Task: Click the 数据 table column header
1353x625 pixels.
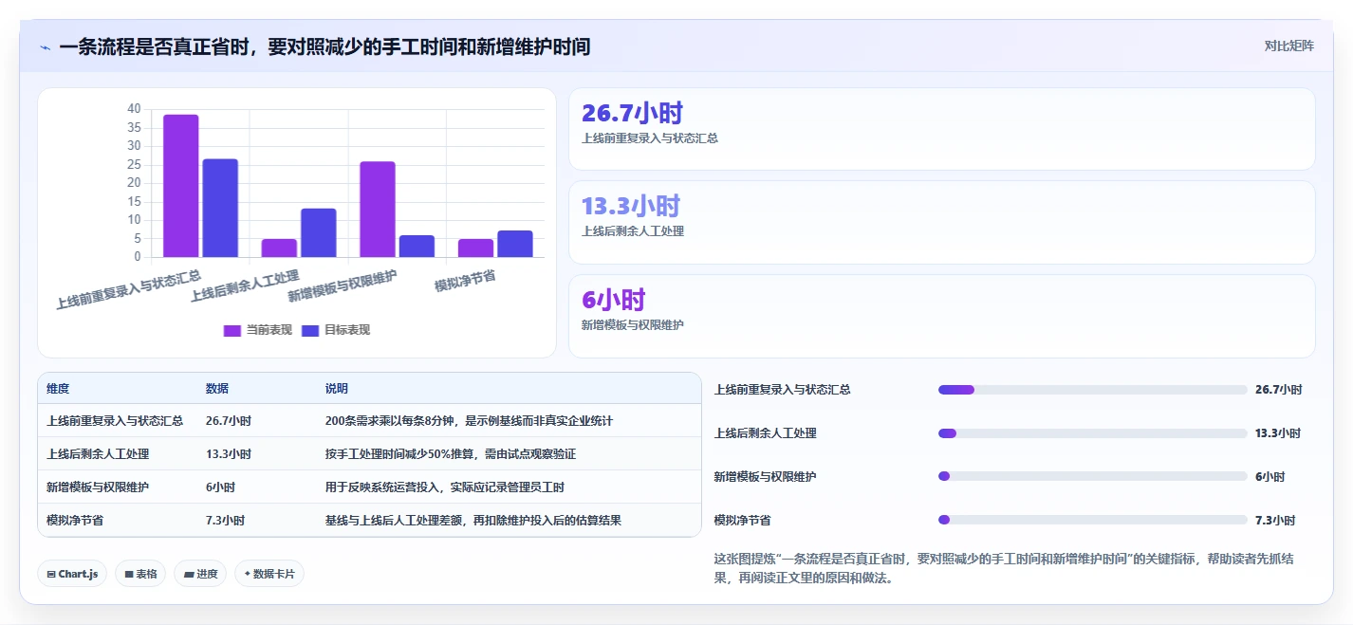Action: pyautogui.click(x=217, y=389)
